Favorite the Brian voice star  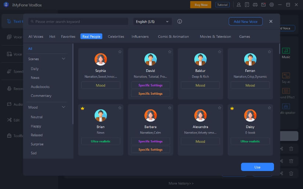pyautogui.click(x=120, y=108)
